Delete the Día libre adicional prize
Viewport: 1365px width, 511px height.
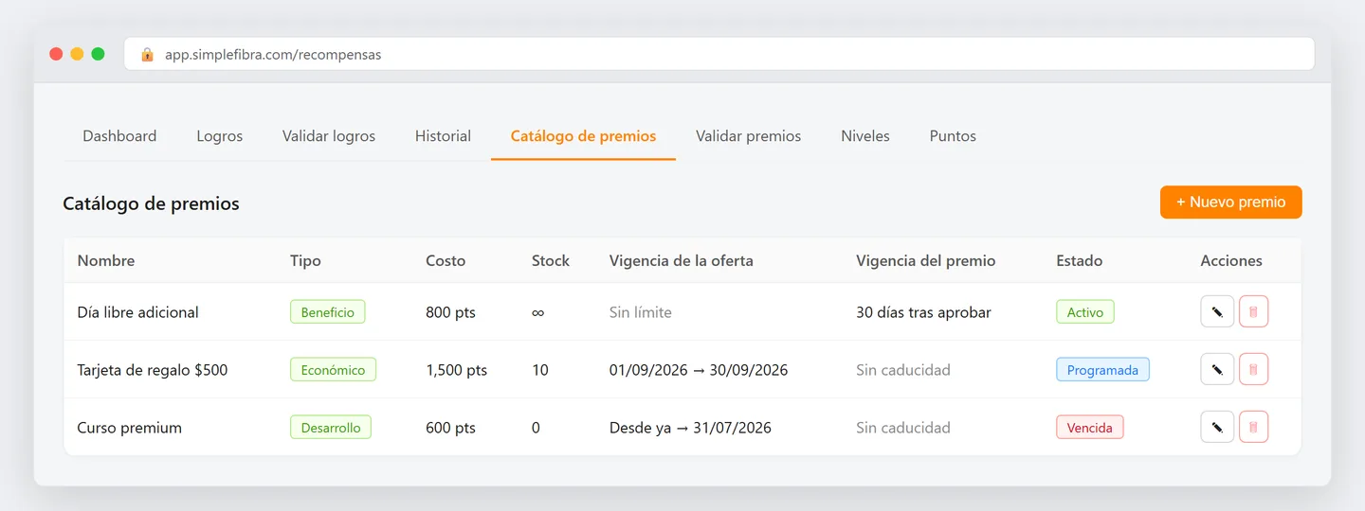1253,311
